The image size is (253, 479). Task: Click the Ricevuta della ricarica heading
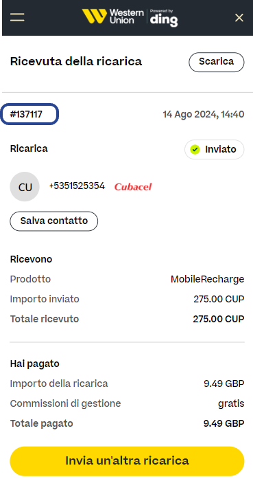pyautogui.click(x=76, y=61)
